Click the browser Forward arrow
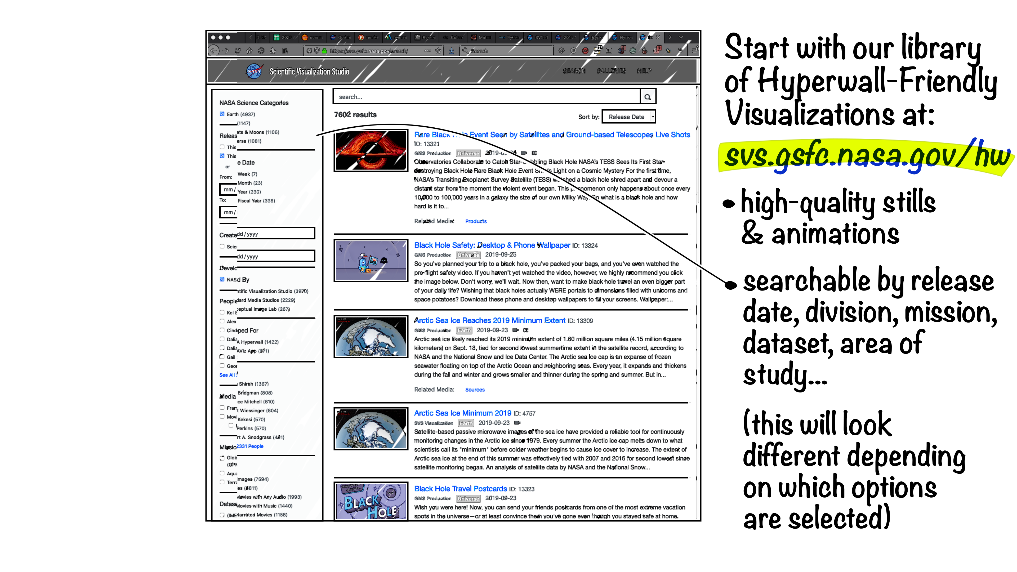The height and width of the screenshot is (572, 1017). (x=225, y=51)
